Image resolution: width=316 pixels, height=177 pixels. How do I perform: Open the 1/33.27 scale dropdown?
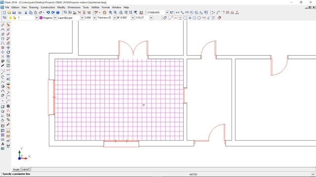(x=151, y=18)
